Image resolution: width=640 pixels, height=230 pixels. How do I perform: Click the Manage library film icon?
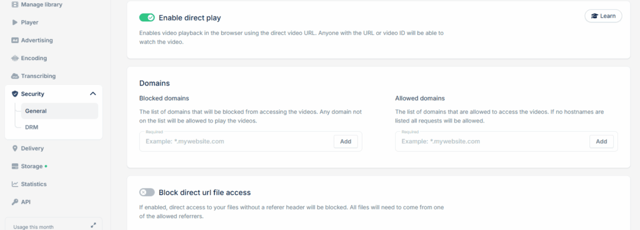[x=15, y=4]
